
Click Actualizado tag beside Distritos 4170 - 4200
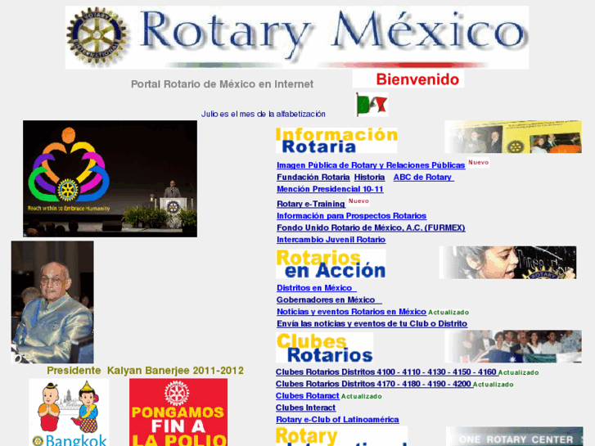494,385
